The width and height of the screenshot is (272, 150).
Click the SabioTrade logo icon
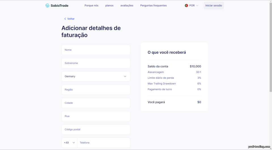(47, 6)
